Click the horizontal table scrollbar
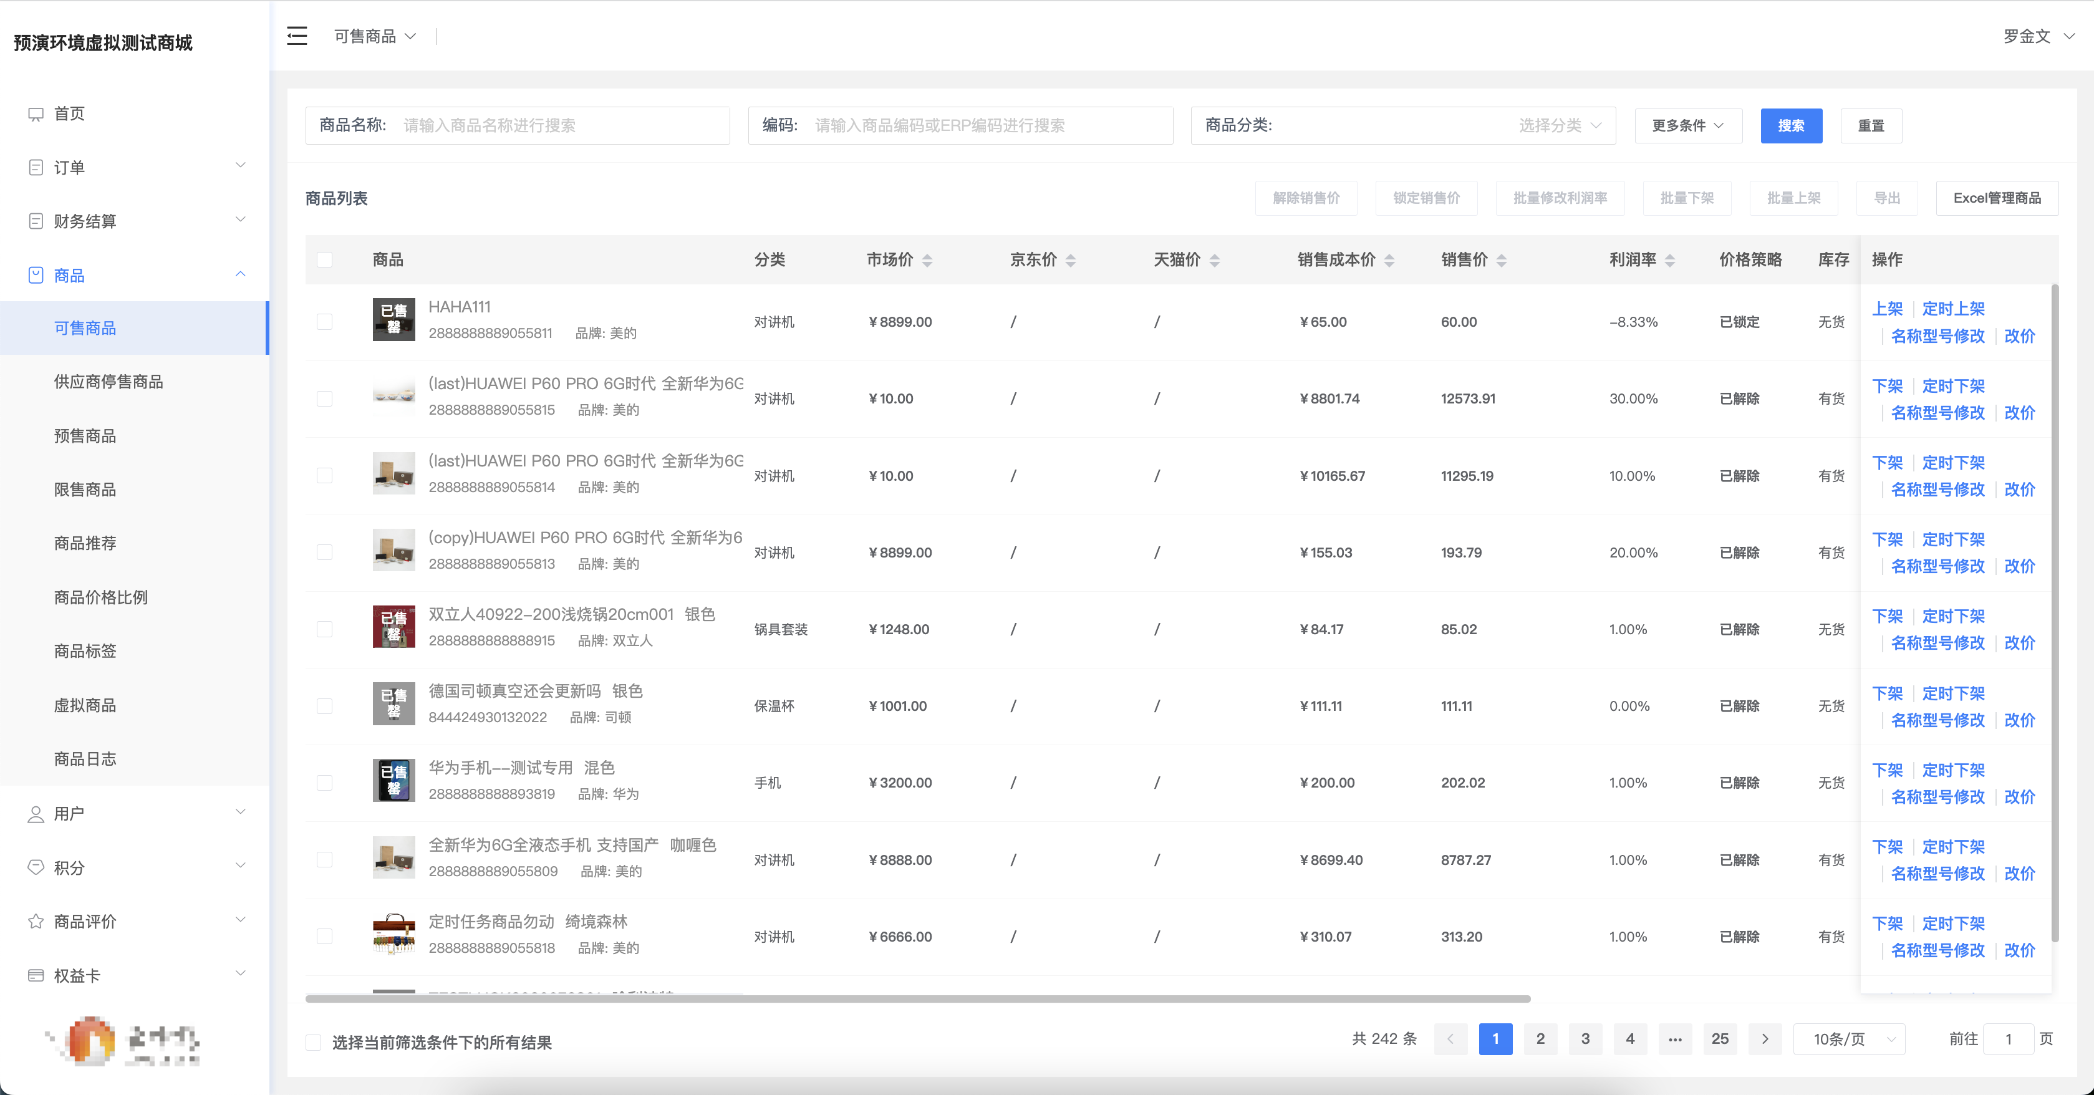The height and width of the screenshot is (1095, 2094). [918, 998]
